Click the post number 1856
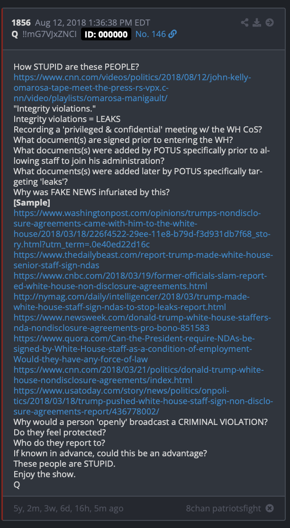 click(21, 23)
